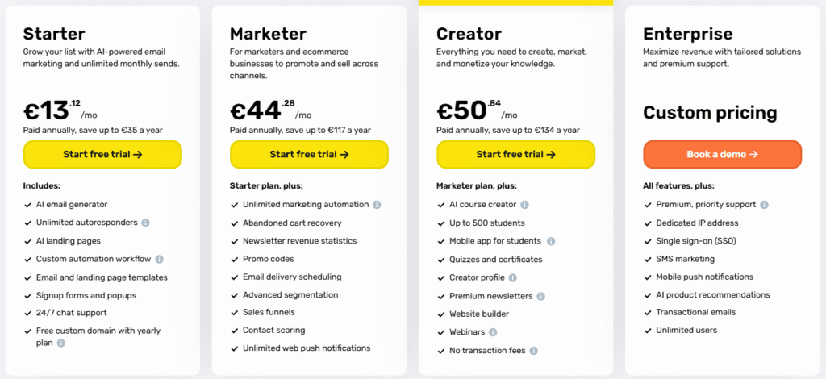
Task: Click info icon beside Creator profile
Action: 513,277
